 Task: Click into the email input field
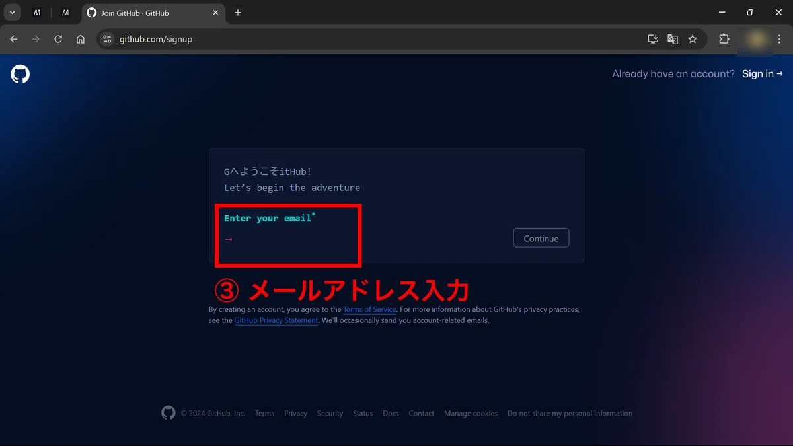point(370,239)
